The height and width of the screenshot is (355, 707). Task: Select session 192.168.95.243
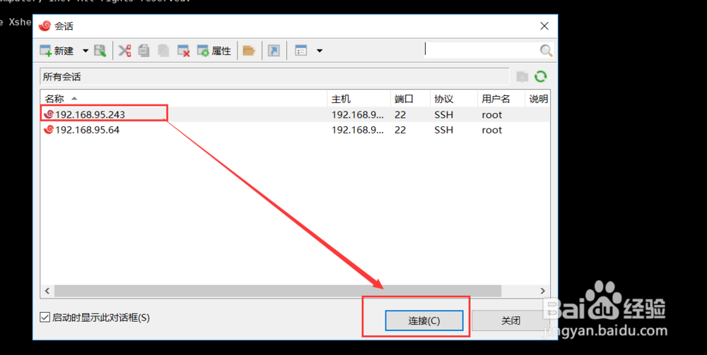click(90, 115)
